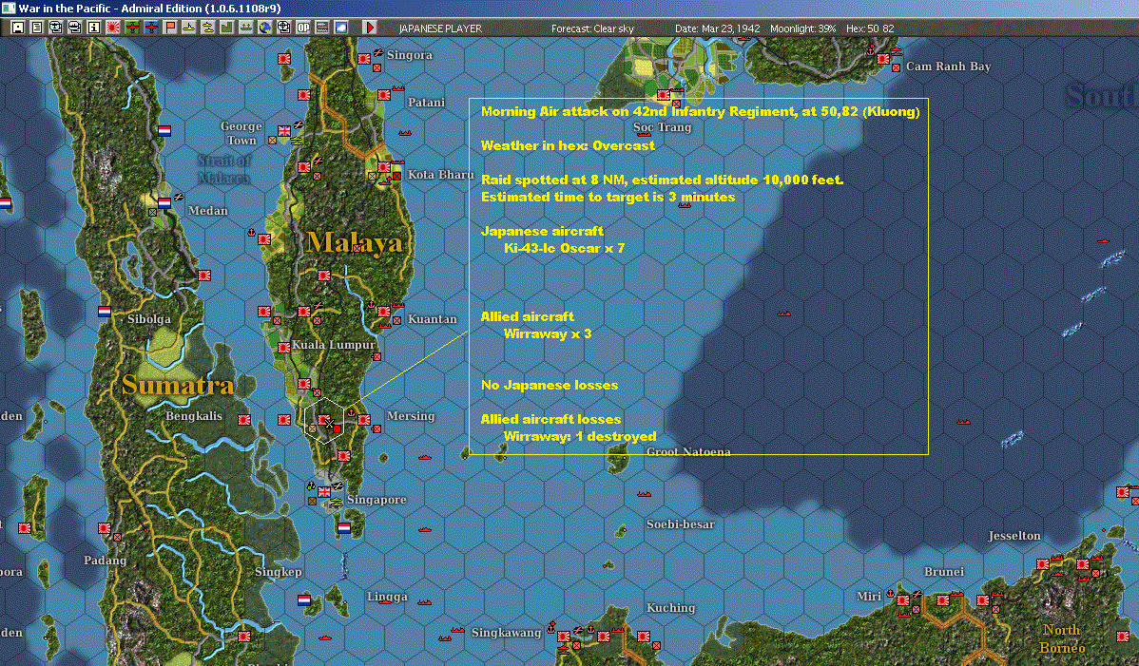Click the ground units toolbar icon
This screenshot has height=666, width=1139.
point(245,28)
